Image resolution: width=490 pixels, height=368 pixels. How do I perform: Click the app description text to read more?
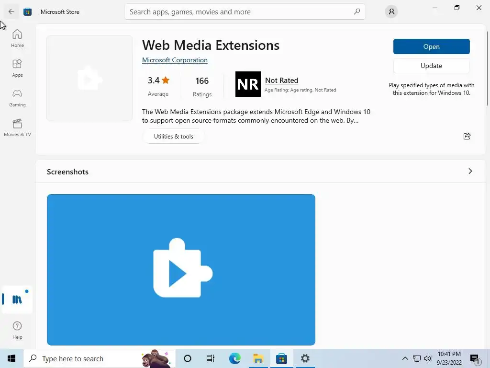click(x=256, y=116)
